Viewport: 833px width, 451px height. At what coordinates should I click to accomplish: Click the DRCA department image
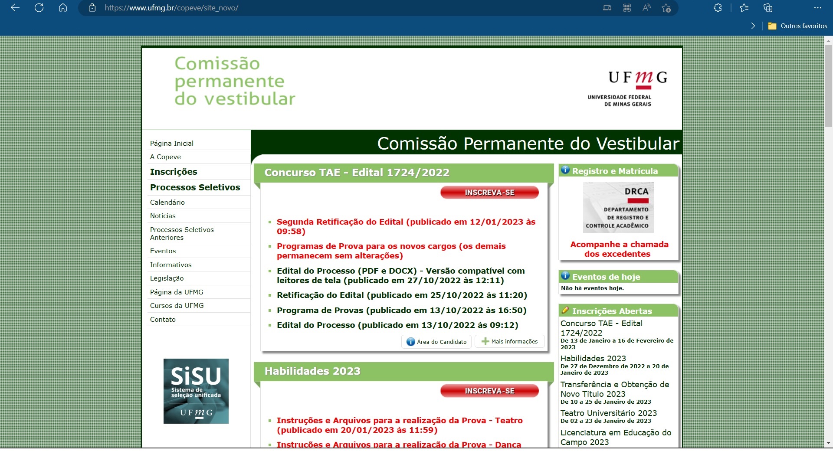tap(618, 207)
